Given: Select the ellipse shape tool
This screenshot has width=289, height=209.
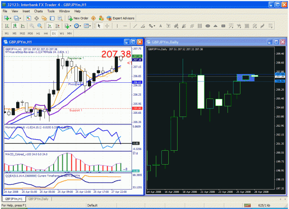Looking at the screenshot, I should [x=208, y=26].
